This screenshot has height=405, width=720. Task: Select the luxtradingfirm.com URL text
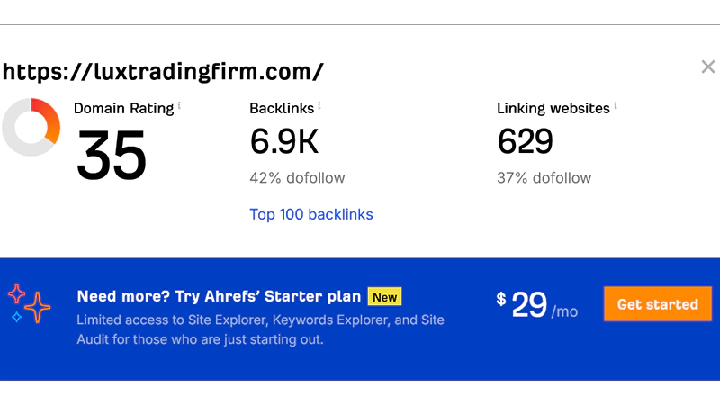[162, 71]
